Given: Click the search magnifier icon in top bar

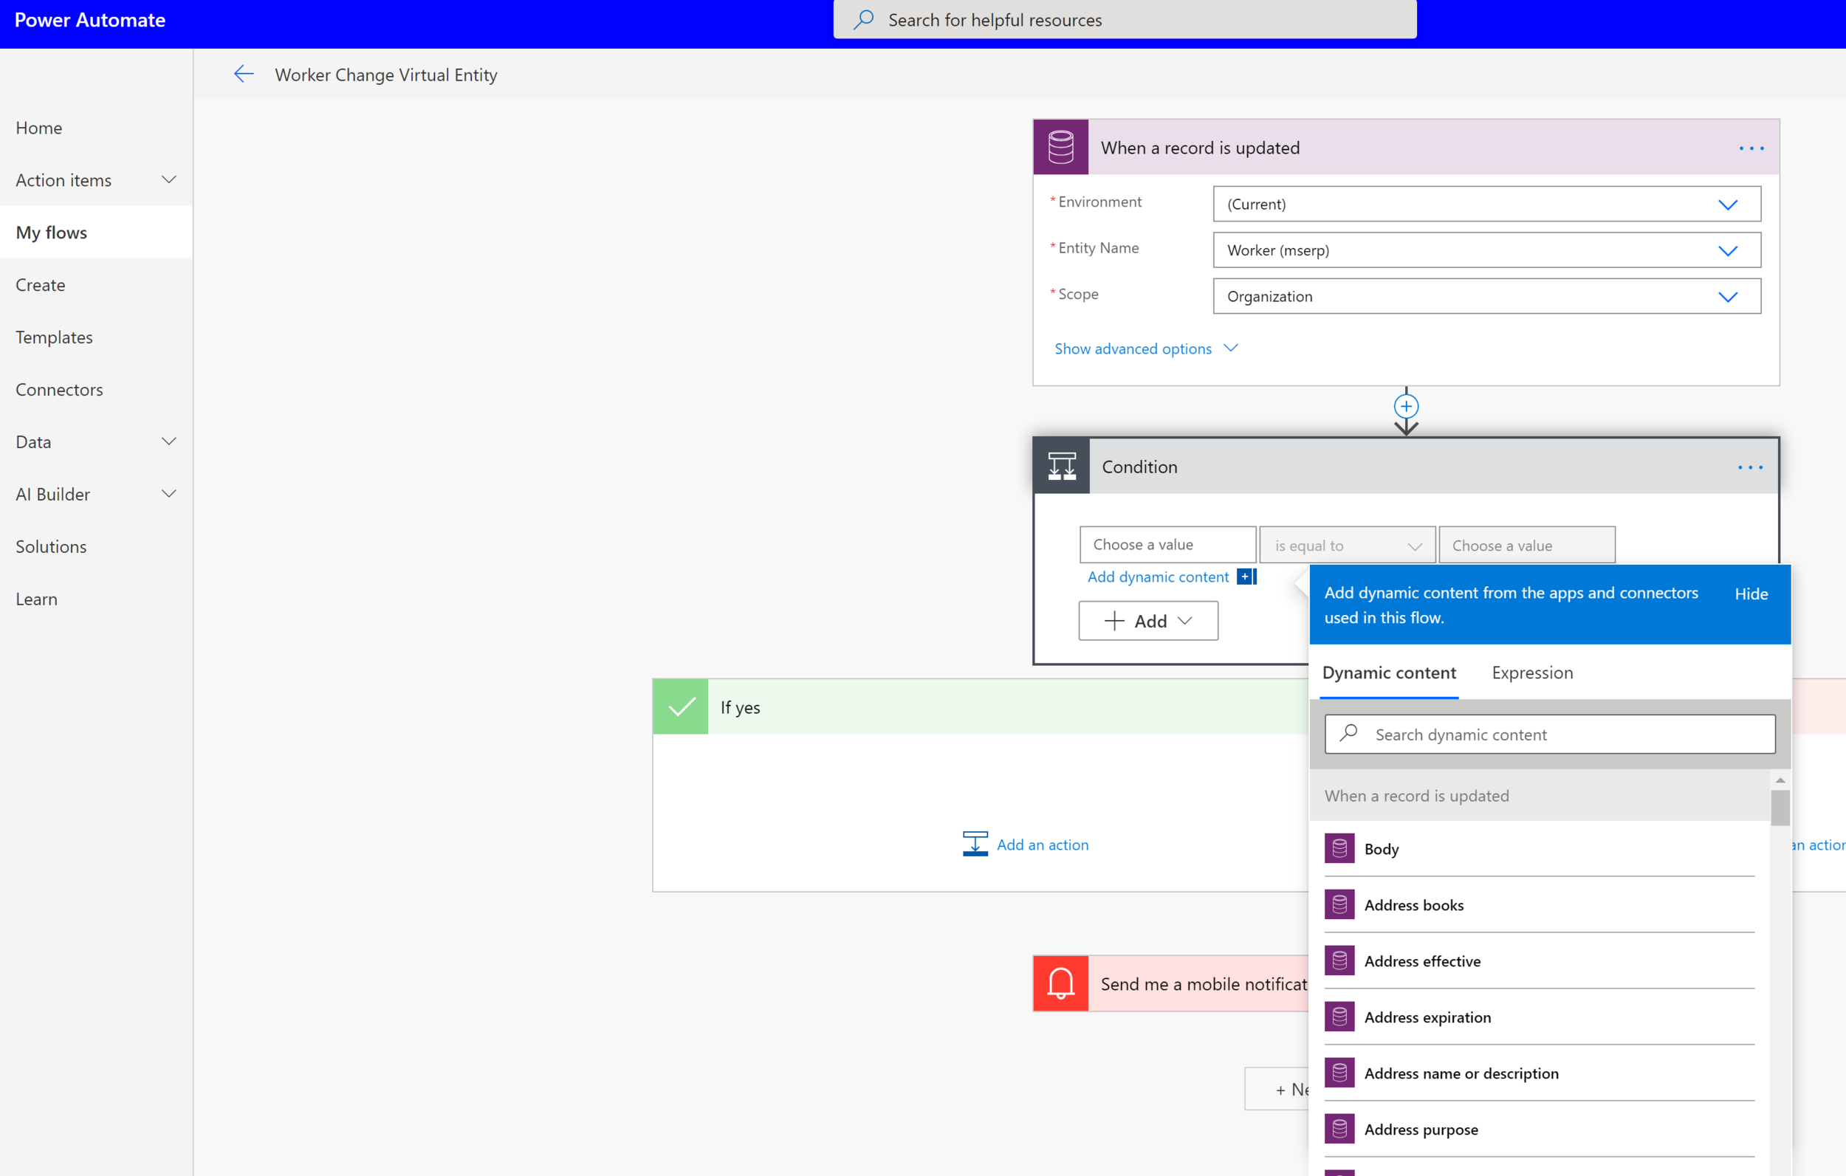Looking at the screenshot, I should [863, 19].
